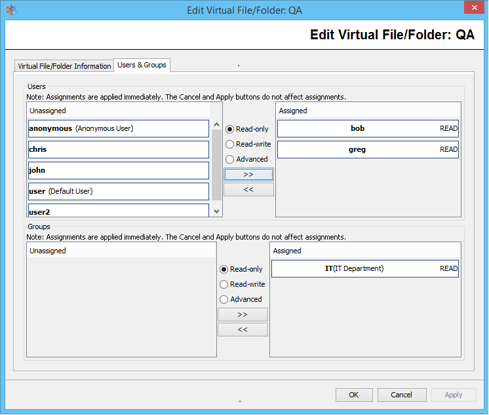The width and height of the screenshot is (489, 415).
Task: Select greg in Assigned users list
Action: point(368,149)
